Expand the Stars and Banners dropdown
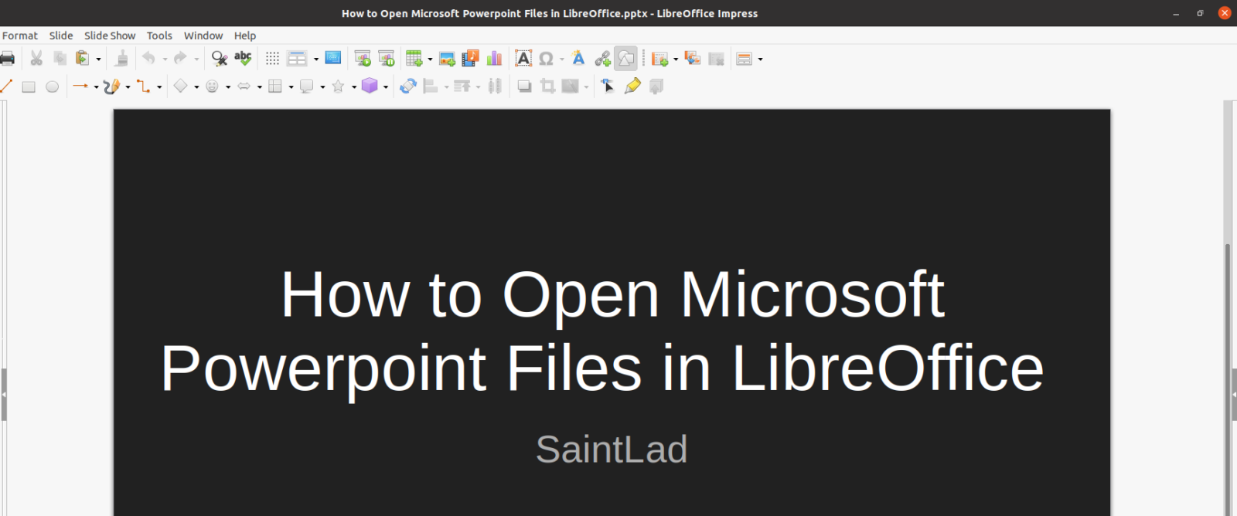 point(354,87)
